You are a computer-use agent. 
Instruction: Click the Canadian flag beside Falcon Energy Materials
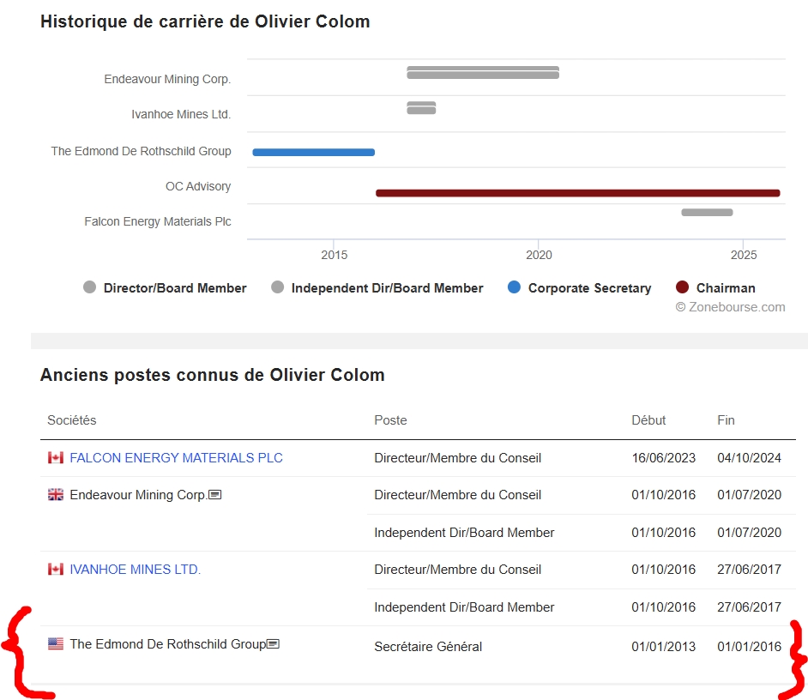56,458
